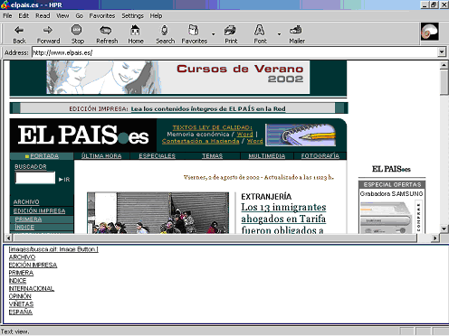Image resolution: width=449 pixels, height=336 pixels.
Task: Open ESPAÑA link in text view
Action: click(21, 312)
